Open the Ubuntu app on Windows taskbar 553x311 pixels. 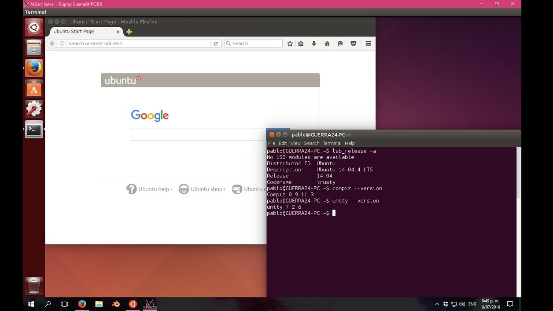(133, 304)
